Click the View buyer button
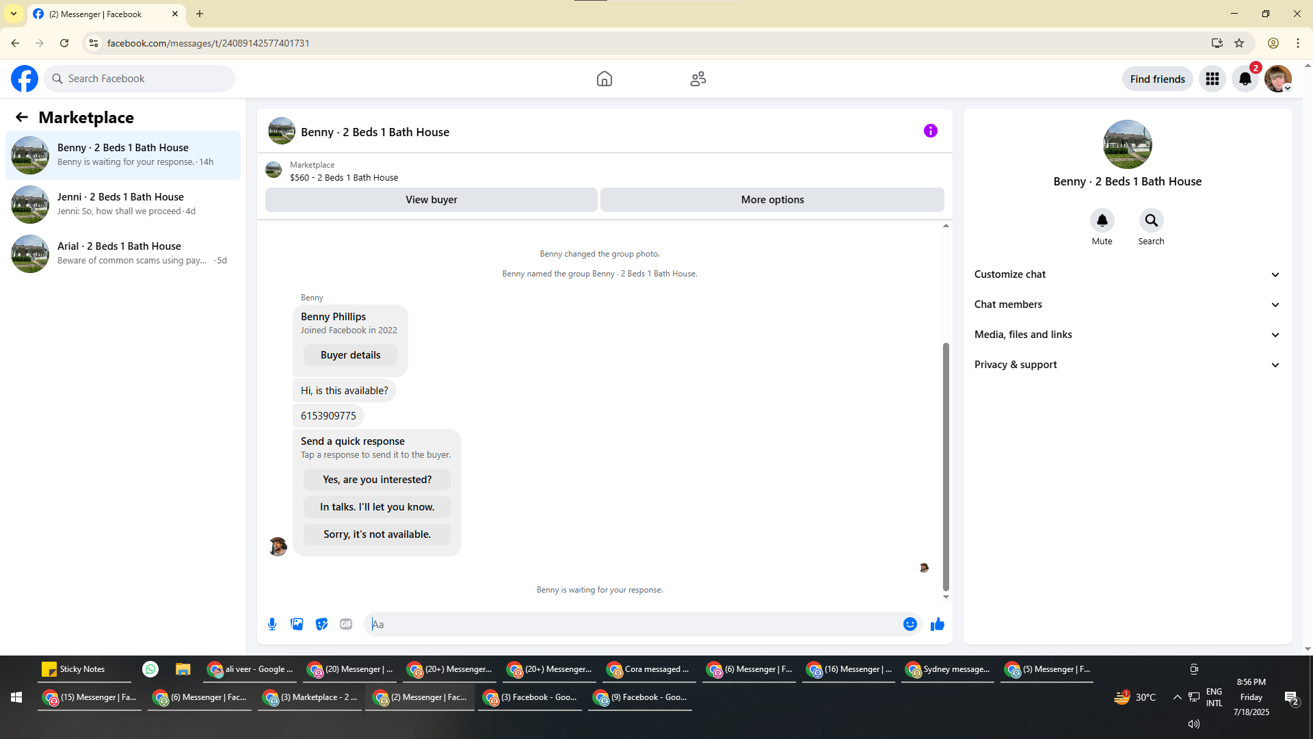The image size is (1313, 739). tap(431, 200)
